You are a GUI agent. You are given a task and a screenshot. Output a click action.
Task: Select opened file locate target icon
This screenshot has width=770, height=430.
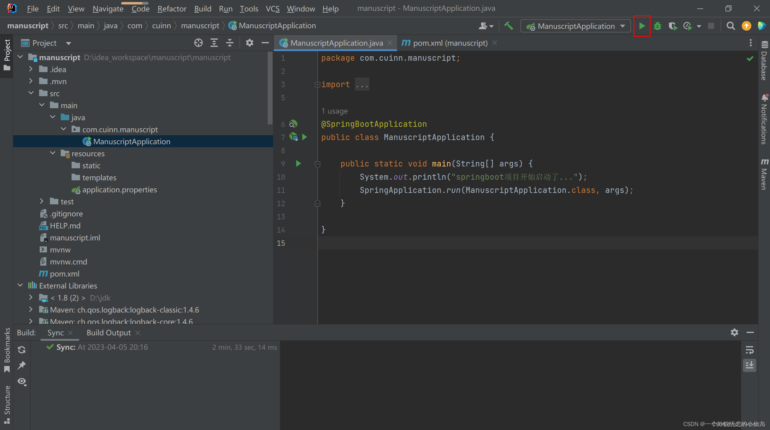coord(199,43)
